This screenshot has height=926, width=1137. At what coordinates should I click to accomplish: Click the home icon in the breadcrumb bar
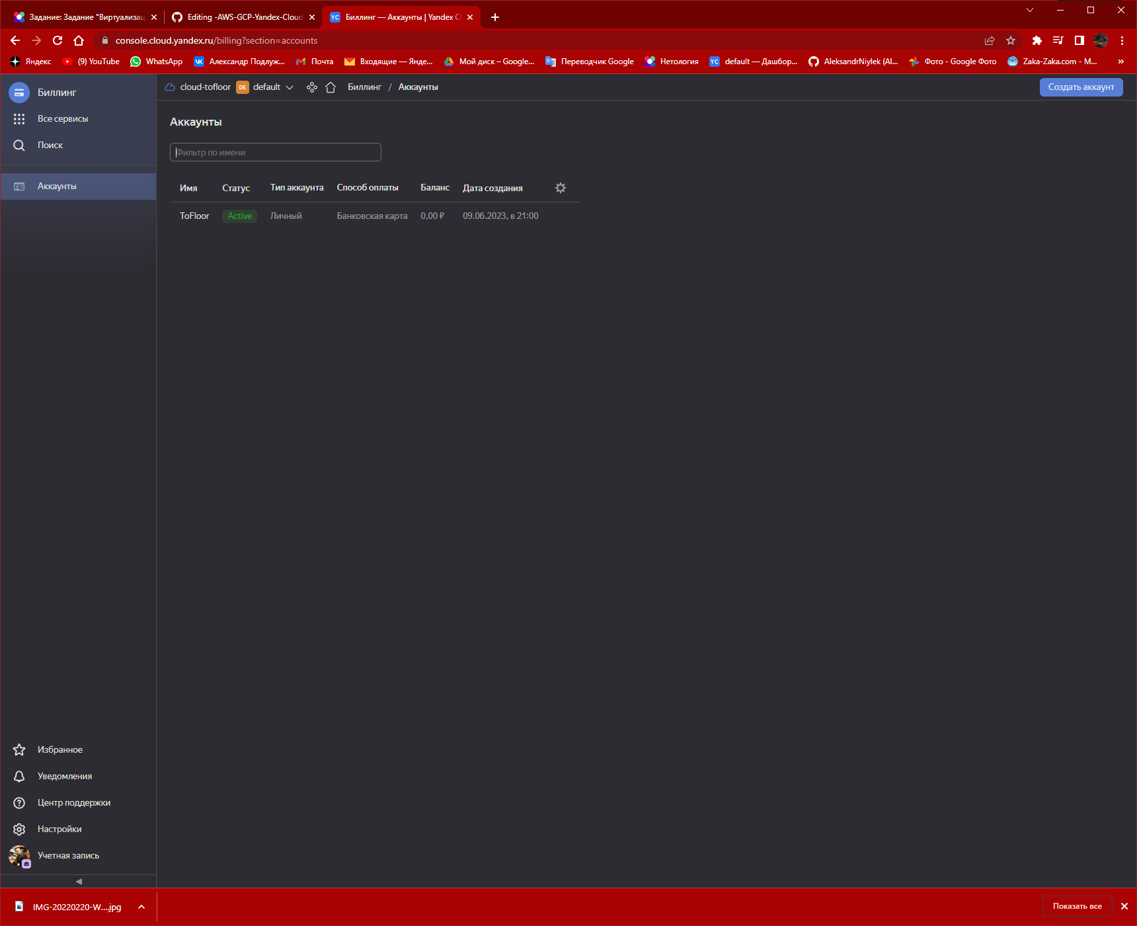(331, 87)
